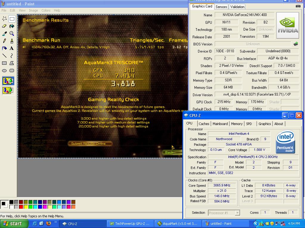
Task: Click the foreground/background color indicator box
Action: pos(4,205)
